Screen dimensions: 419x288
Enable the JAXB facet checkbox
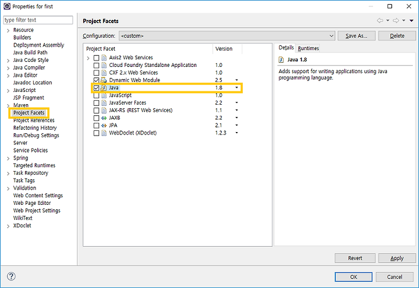(x=96, y=118)
